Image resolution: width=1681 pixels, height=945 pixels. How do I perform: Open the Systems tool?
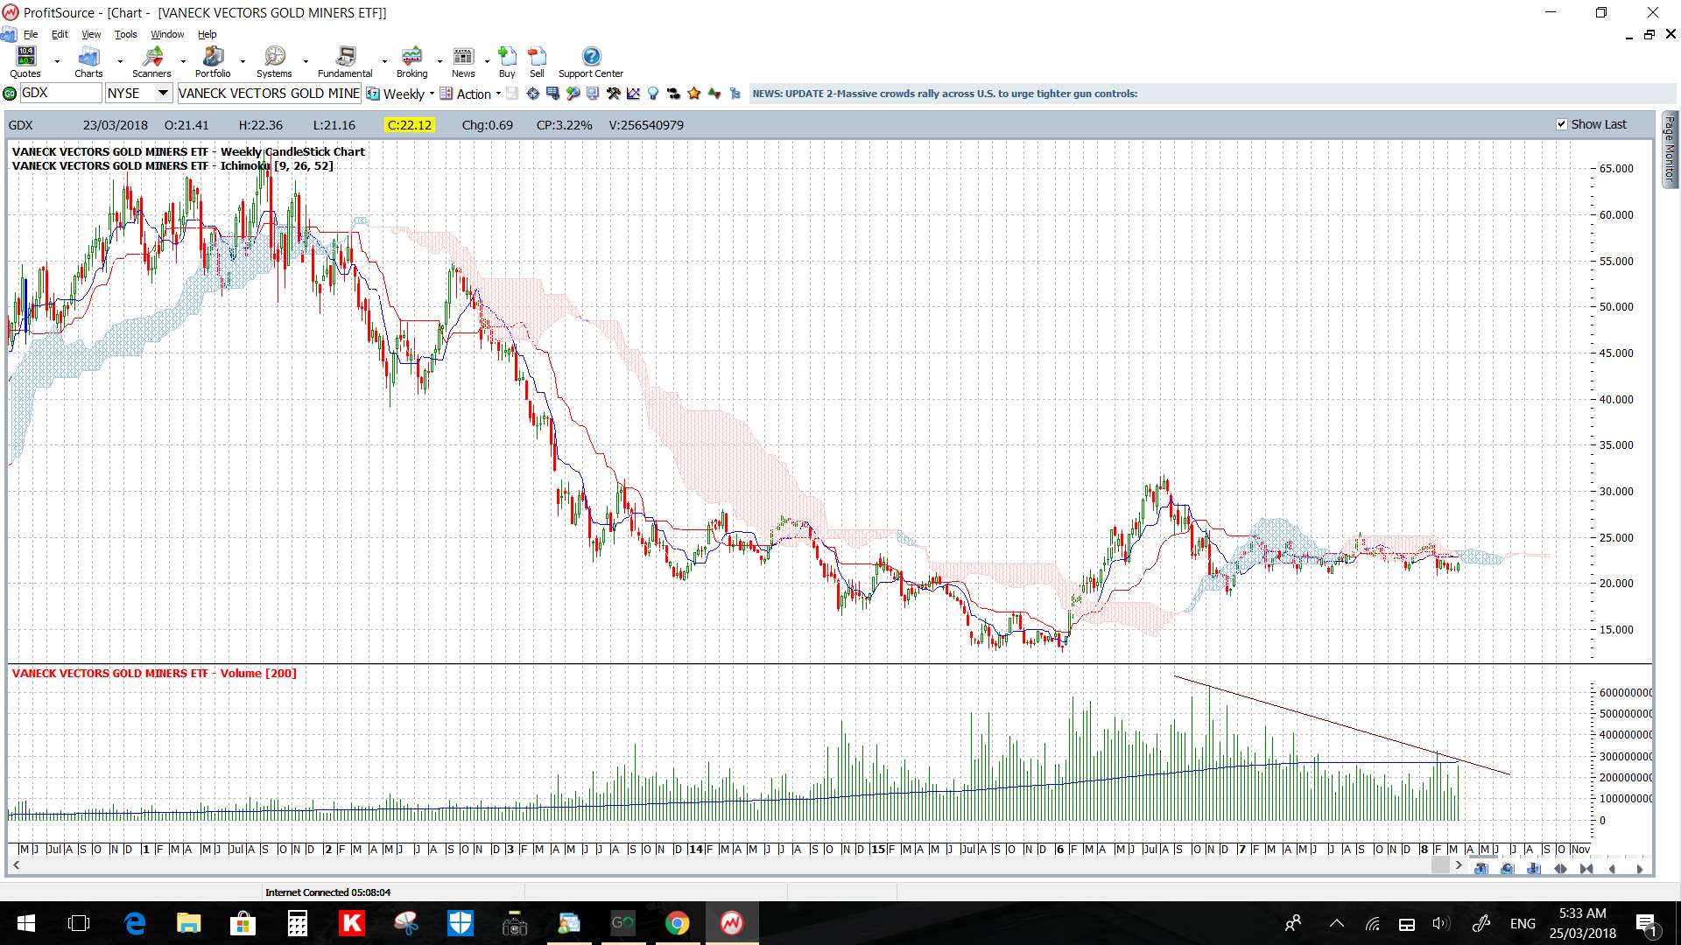click(x=274, y=62)
